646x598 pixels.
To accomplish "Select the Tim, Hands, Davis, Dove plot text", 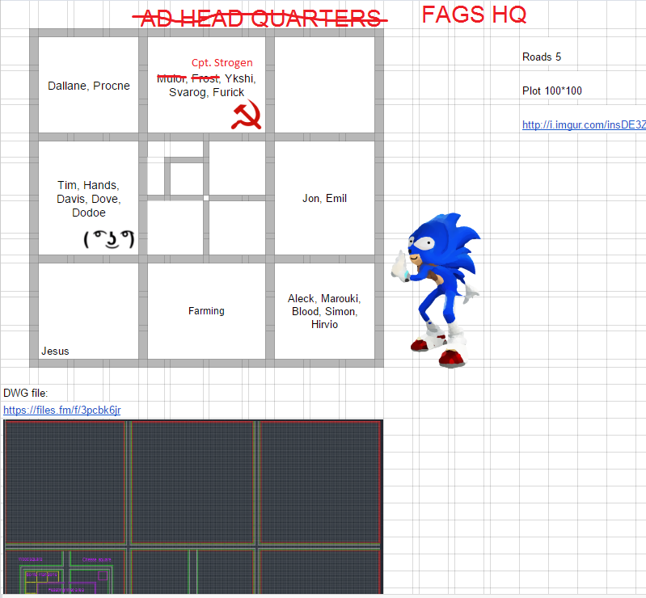I will point(89,199).
